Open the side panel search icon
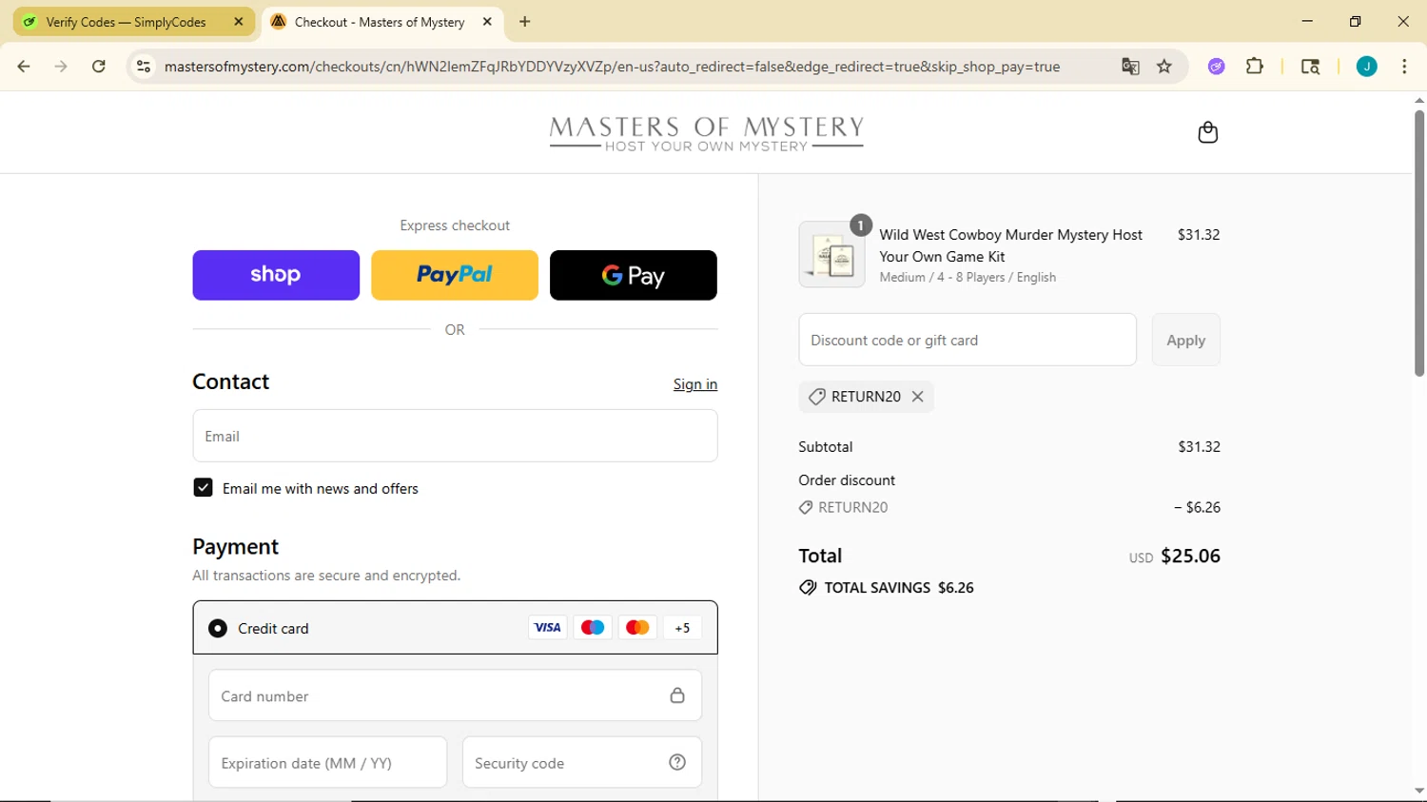This screenshot has height=802, width=1427. tap(1310, 67)
